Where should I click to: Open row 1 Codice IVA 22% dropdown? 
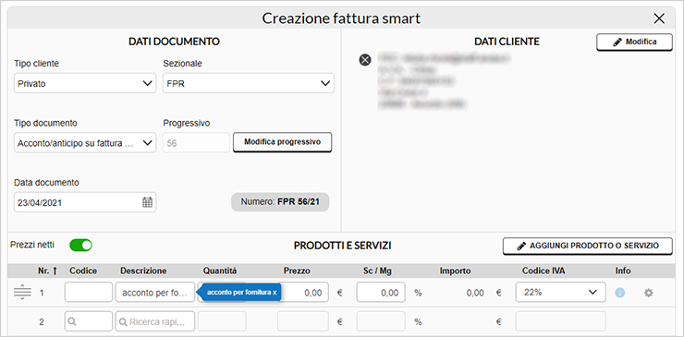560,292
